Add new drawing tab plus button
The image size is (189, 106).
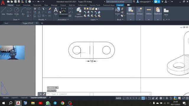tap(42, 23)
